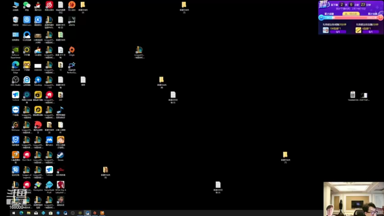The height and width of the screenshot is (216, 384).
Task: Click the yellow tab above the progress bar
Action: point(351,14)
